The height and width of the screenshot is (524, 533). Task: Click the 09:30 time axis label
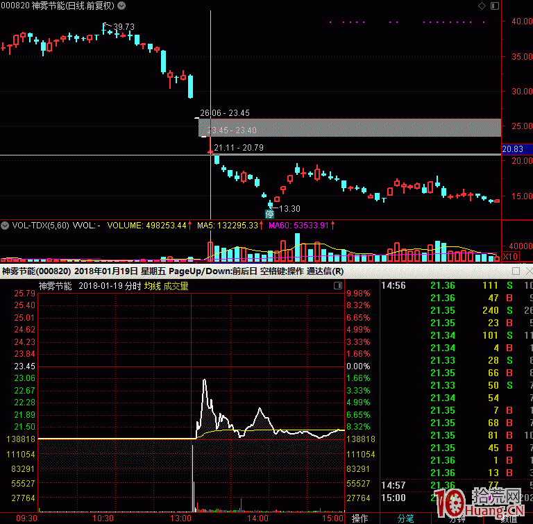coord(26,518)
